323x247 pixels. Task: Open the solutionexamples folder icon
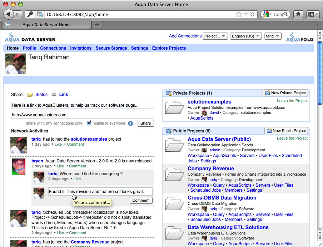tap(174, 107)
